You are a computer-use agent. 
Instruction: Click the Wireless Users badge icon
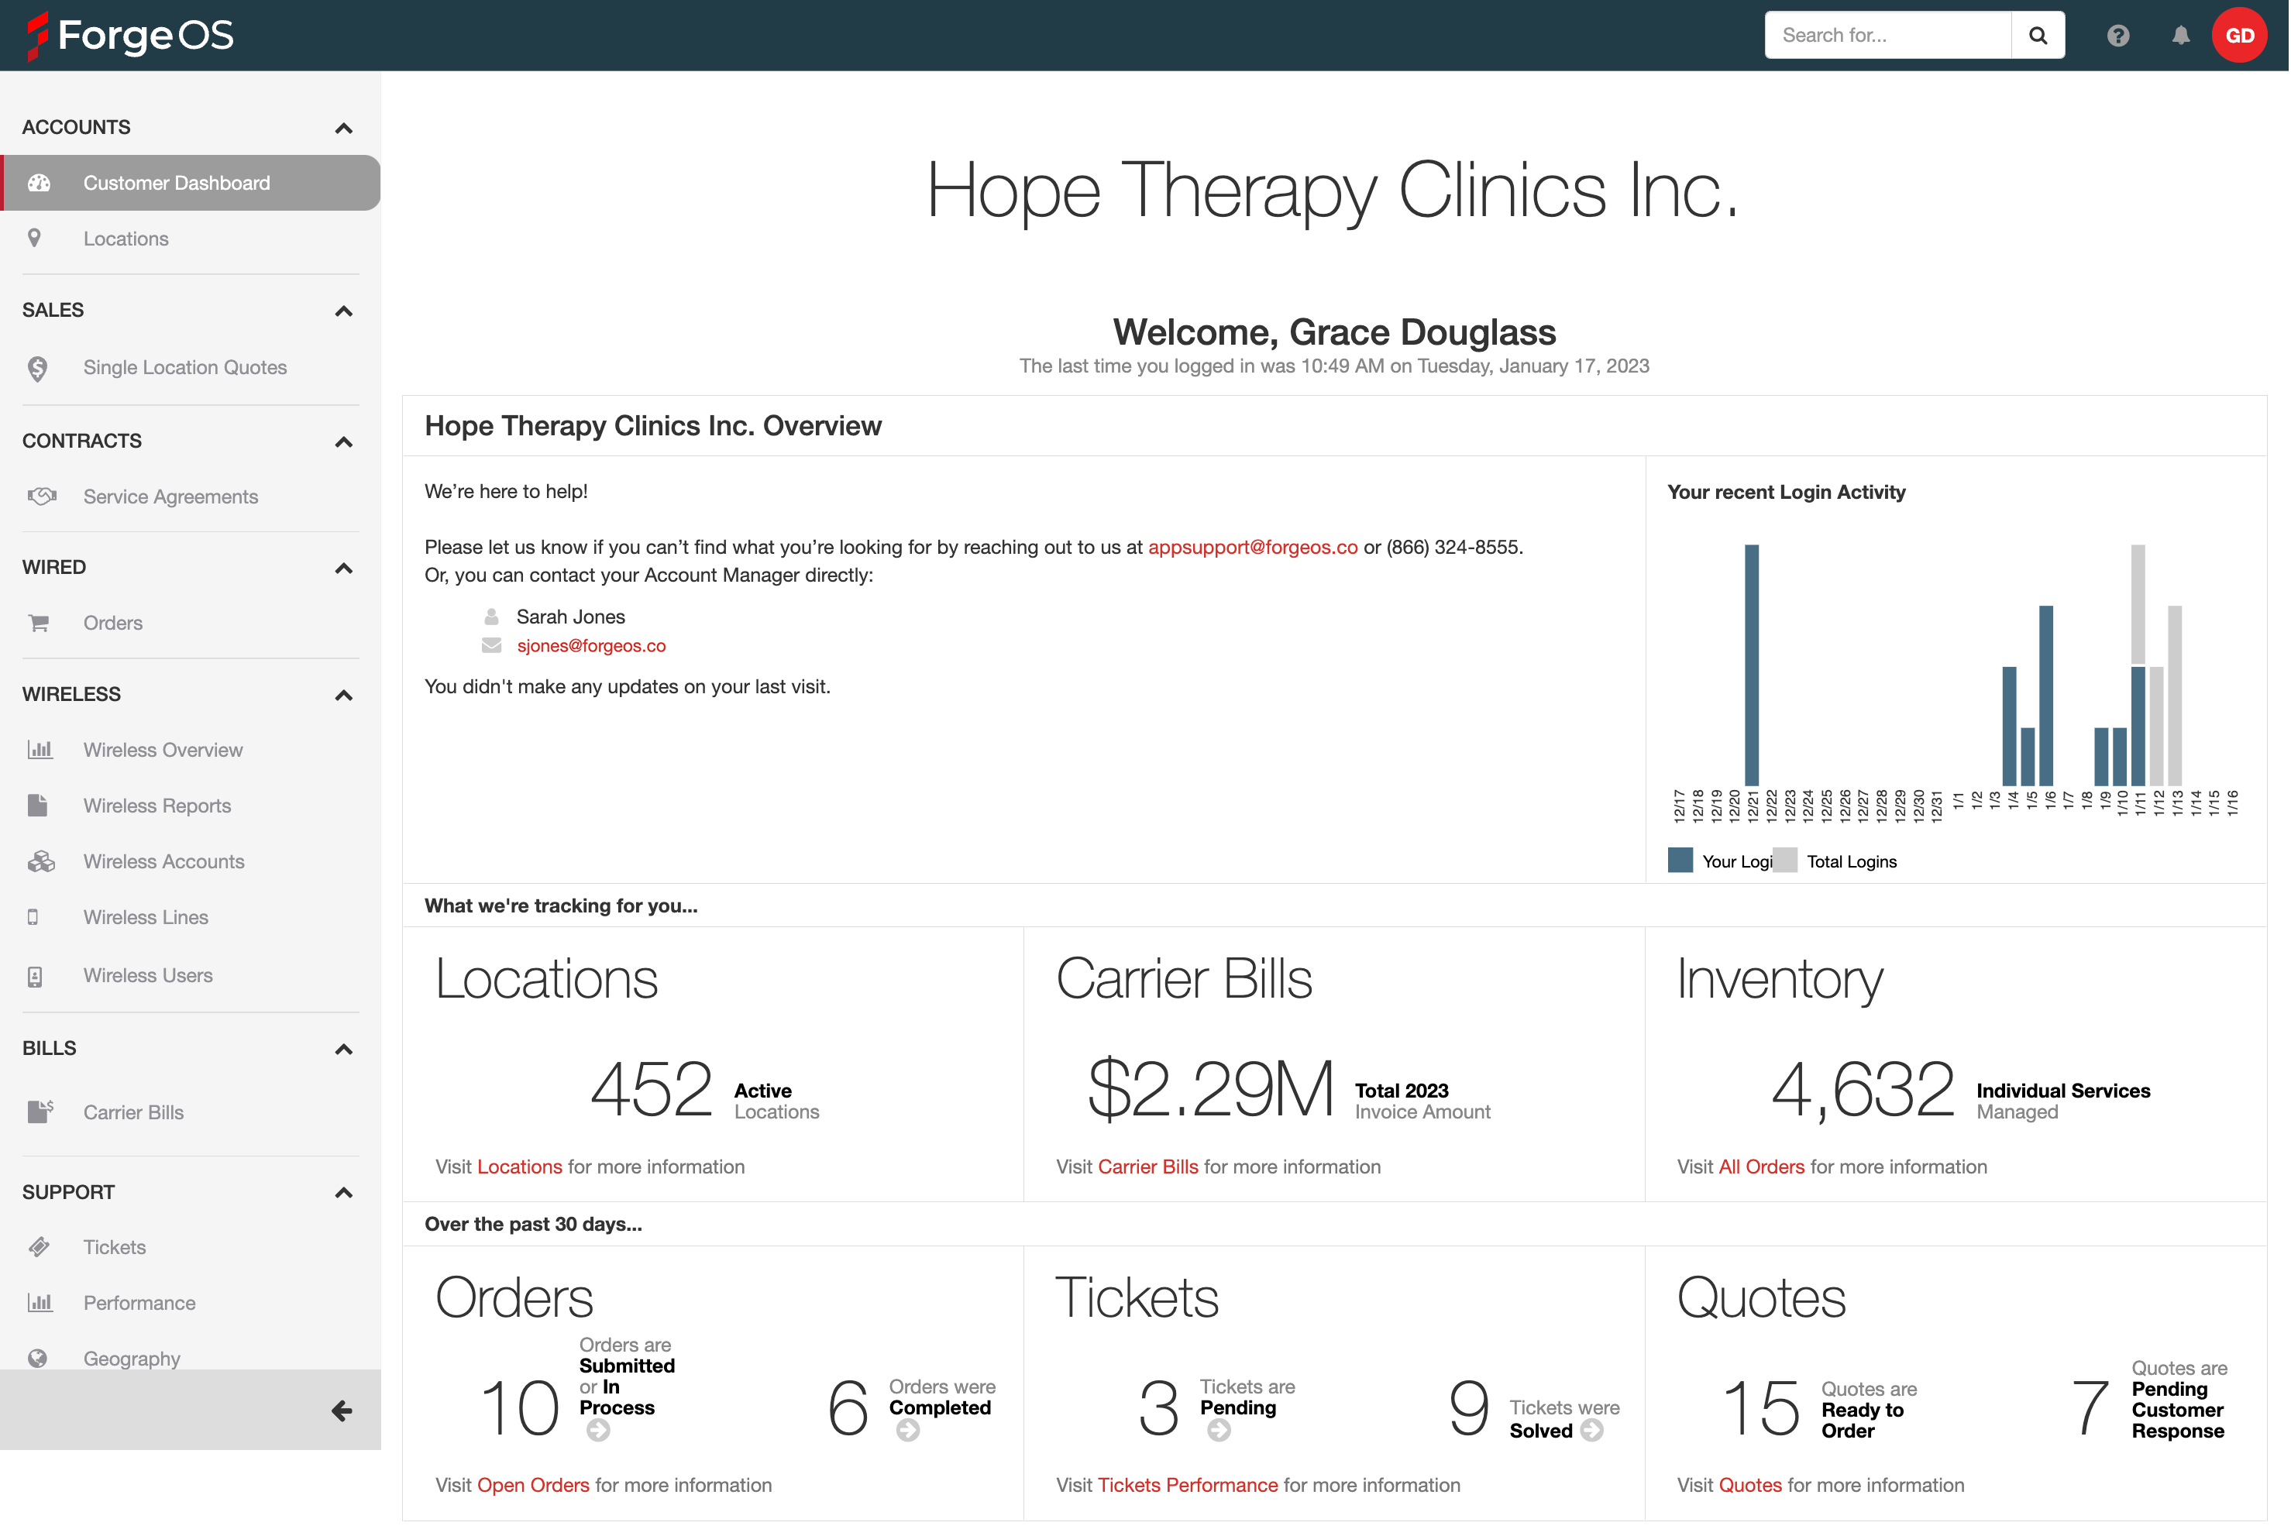pyautogui.click(x=36, y=977)
